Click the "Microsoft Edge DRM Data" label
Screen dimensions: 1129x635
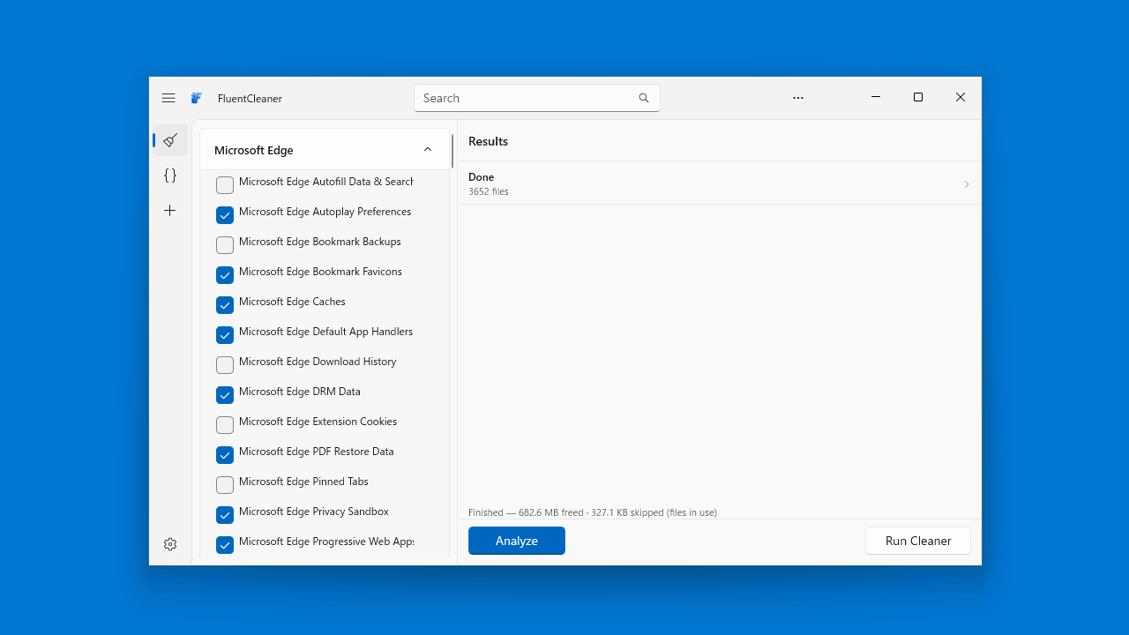tap(300, 392)
